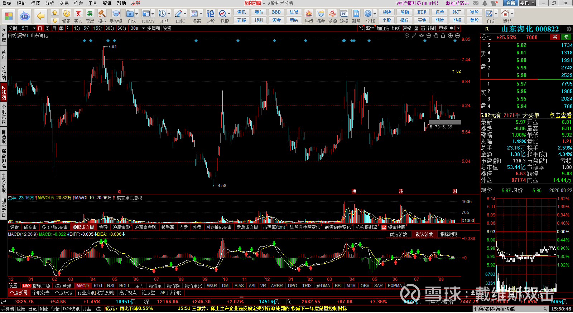
Task: Open the 选股 stock screener icon
Action: point(222,14)
